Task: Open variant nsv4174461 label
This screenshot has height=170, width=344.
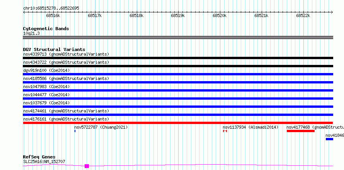Action: (x=66, y=111)
